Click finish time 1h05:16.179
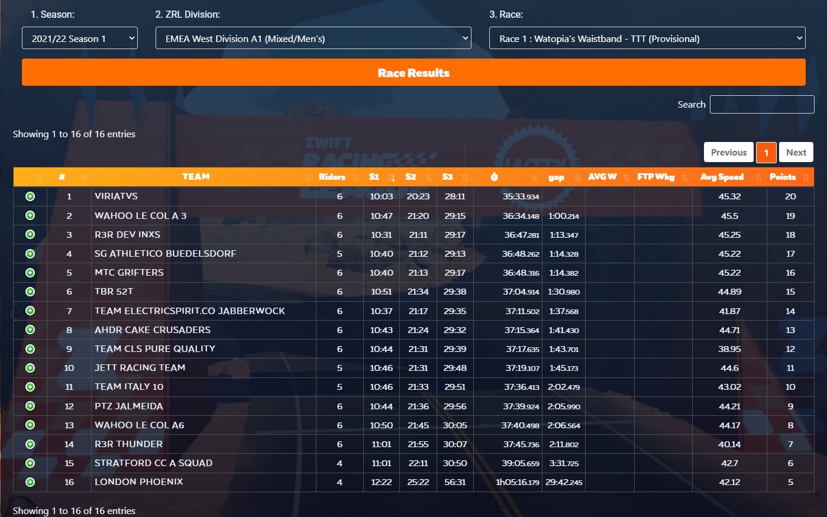 (x=517, y=482)
